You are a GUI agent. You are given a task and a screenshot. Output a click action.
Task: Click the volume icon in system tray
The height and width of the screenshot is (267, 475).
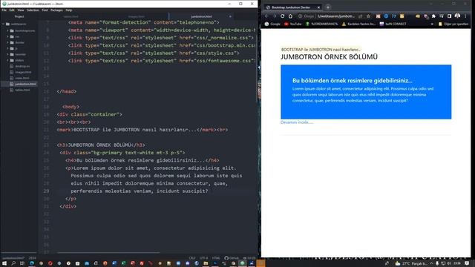point(449,264)
